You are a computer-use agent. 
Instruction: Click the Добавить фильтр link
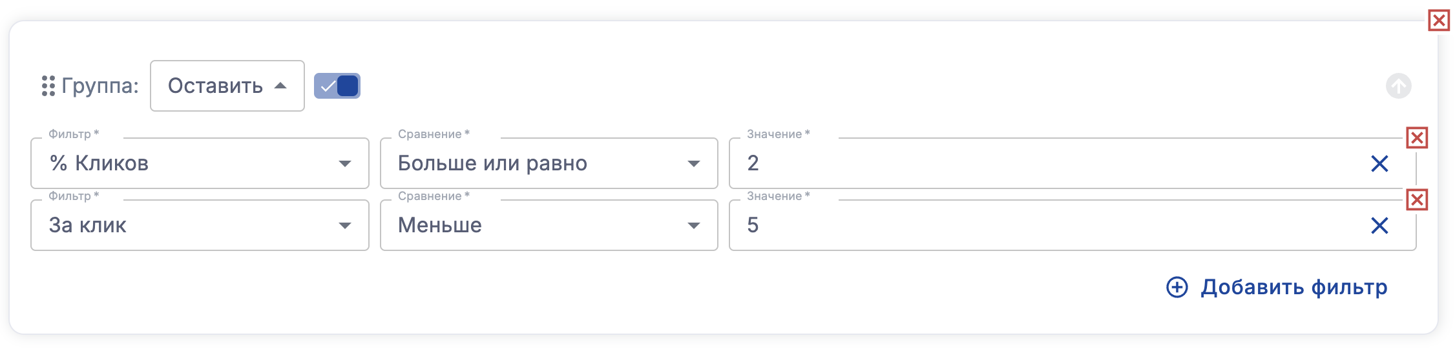pos(1293,287)
